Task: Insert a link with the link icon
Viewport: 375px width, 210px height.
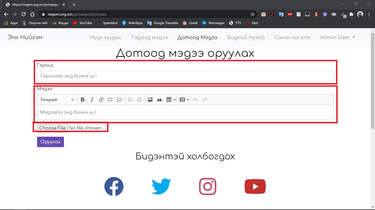Action: (x=101, y=100)
